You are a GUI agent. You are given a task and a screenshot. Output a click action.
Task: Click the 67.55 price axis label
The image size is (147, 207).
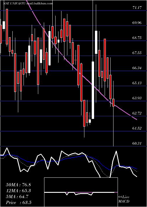(137, 53)
